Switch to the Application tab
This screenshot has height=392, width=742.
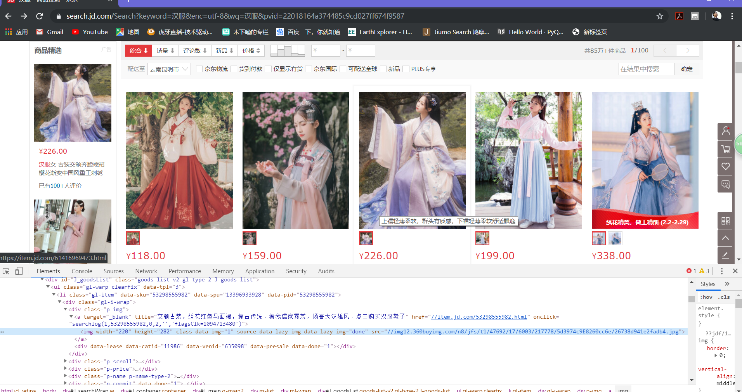(x=260, y=271)
